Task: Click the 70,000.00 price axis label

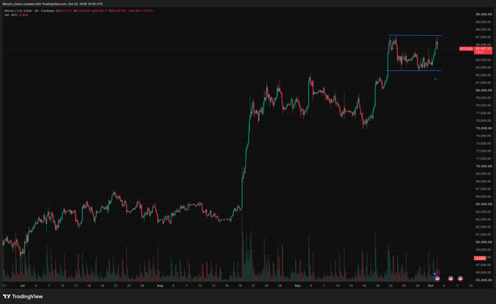Action: (484, 166)
